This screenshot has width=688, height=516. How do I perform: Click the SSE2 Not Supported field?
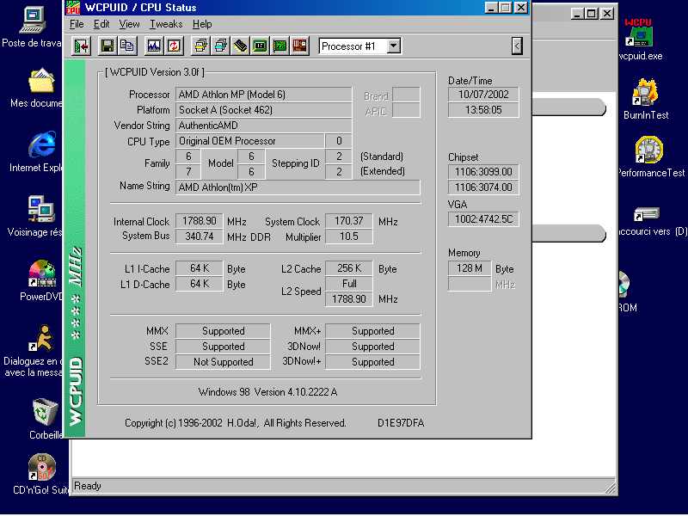click(x=223, y=362)
